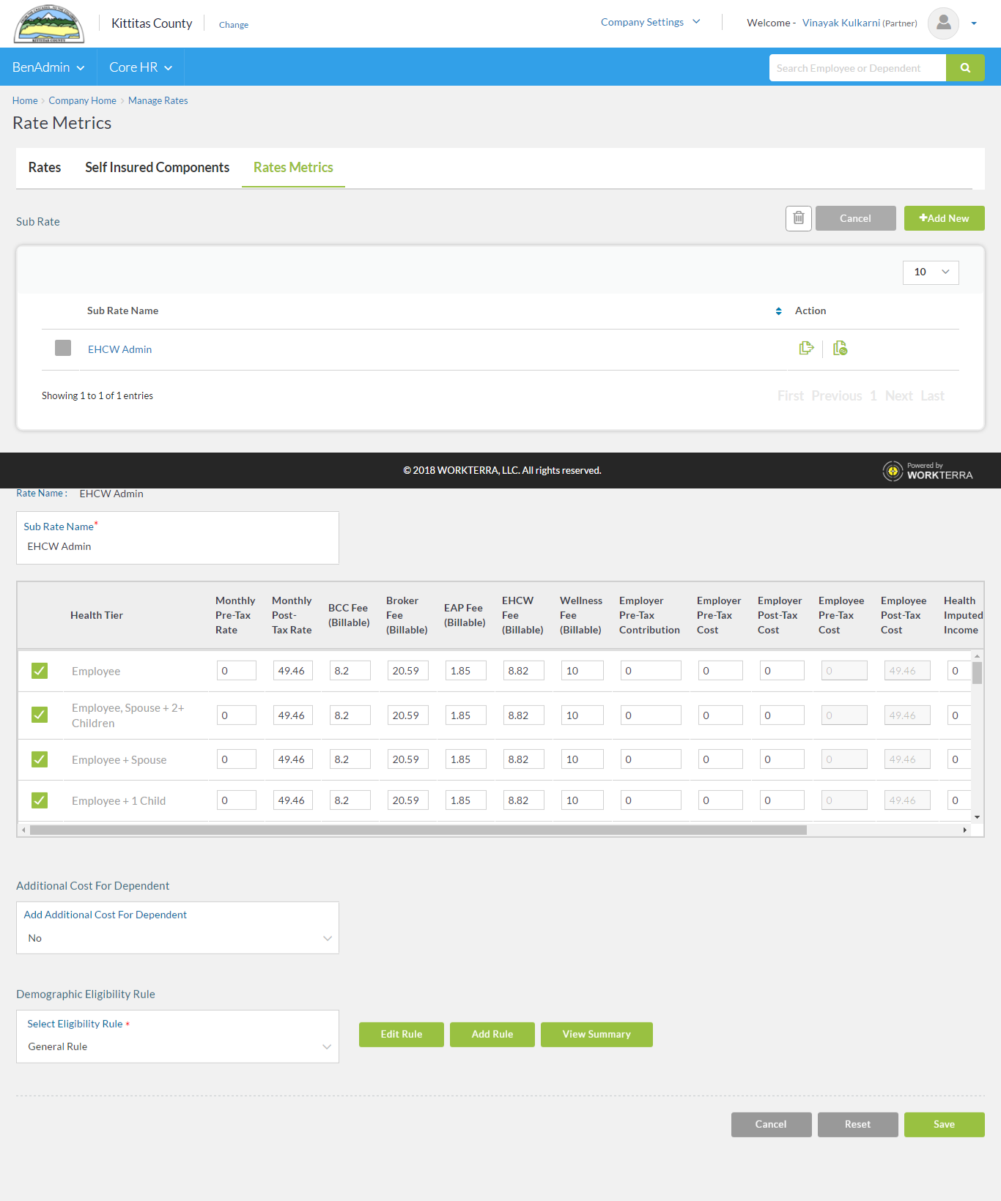Click the linked document icon for EHCW Admin
This screenshot has width=1001, height=1201.
840,349
